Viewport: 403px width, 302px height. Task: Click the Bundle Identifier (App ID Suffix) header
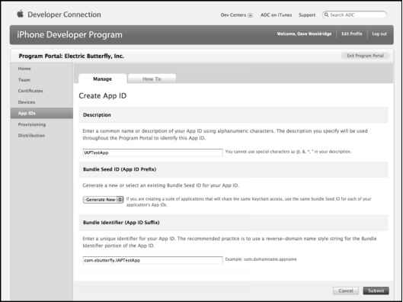(121, 223)
